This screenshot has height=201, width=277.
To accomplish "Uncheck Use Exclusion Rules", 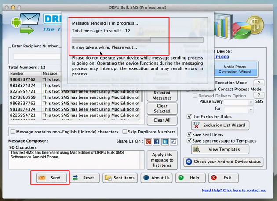I will 189,116.
